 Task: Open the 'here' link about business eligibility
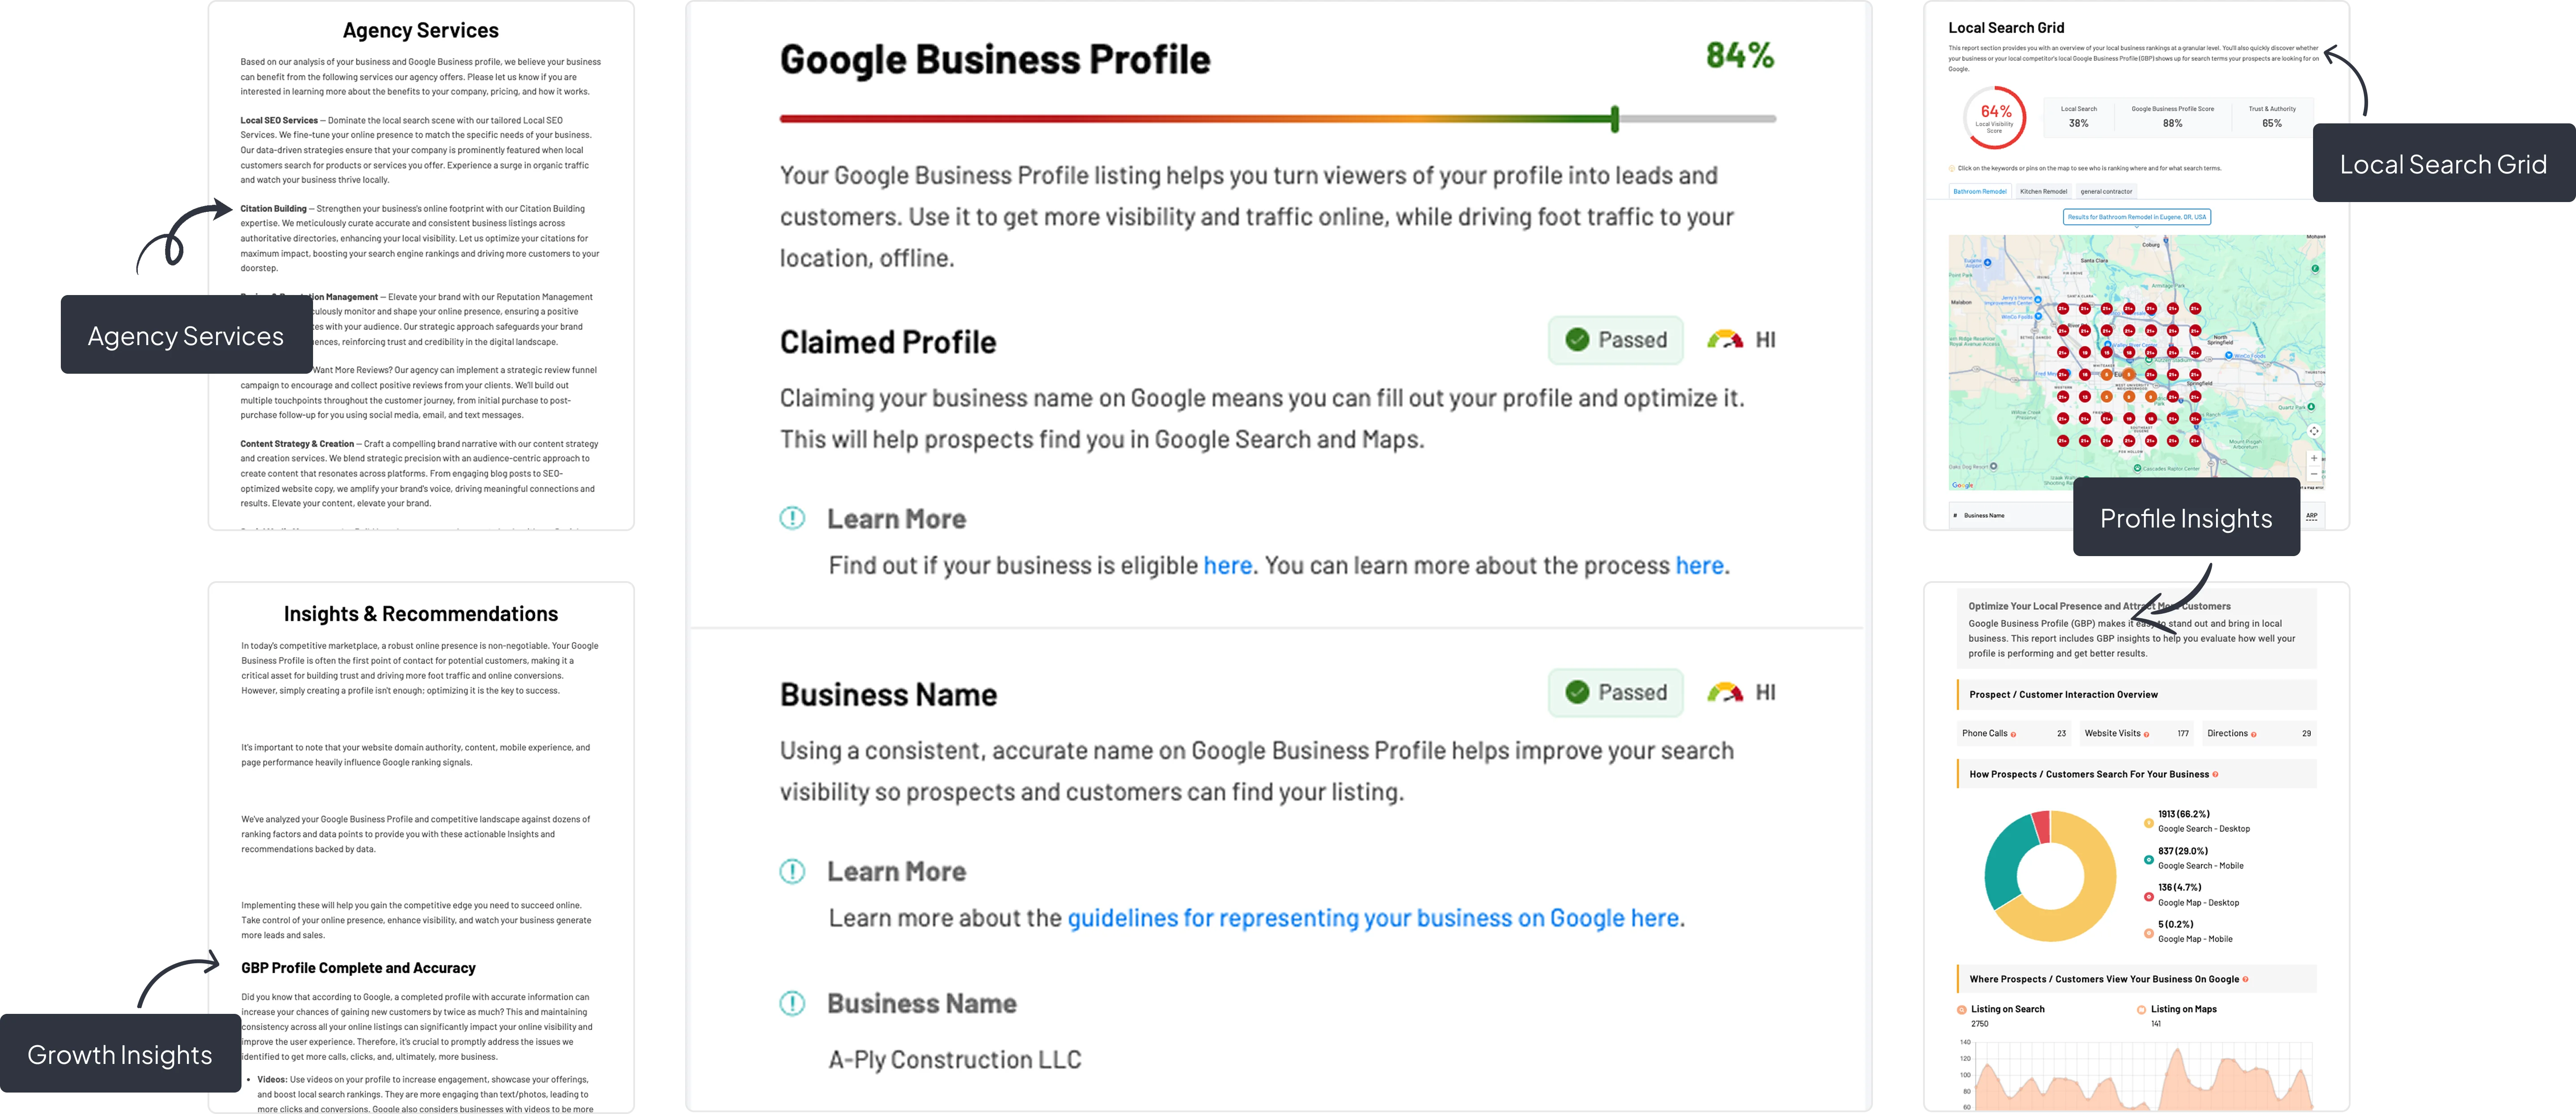[1227, 566]
